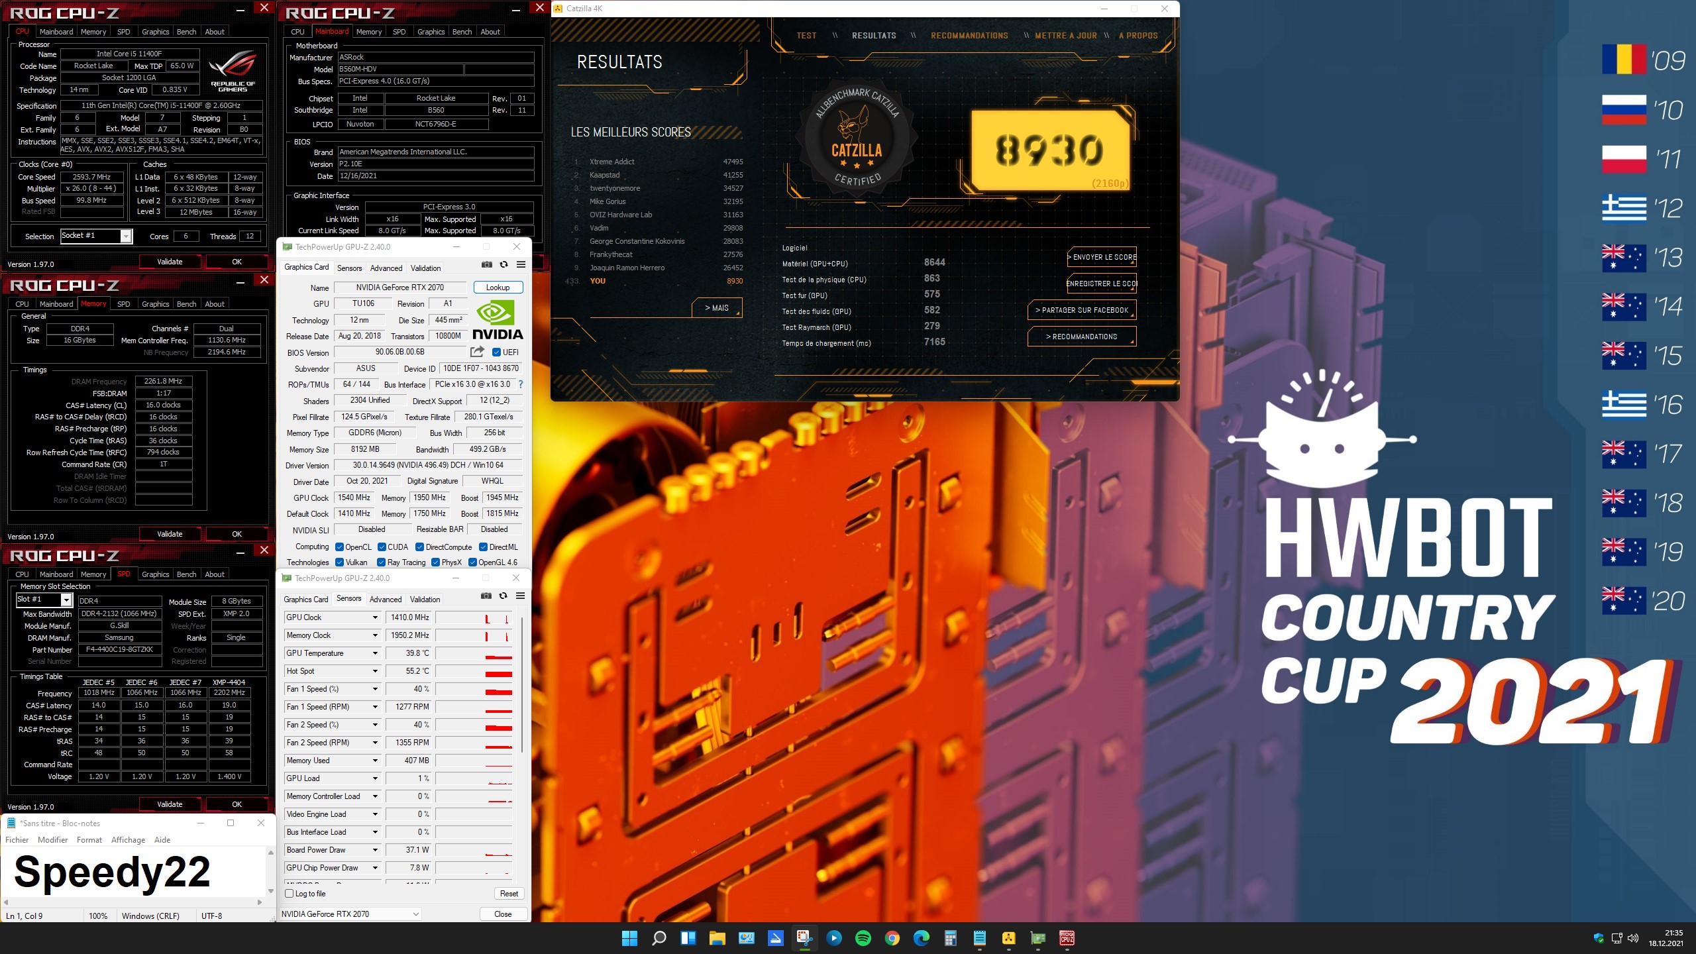The image size is (1696, 954).
Task: Open the Validation tab in the GPU-Z Sensors window
Action: coord(425,599)
